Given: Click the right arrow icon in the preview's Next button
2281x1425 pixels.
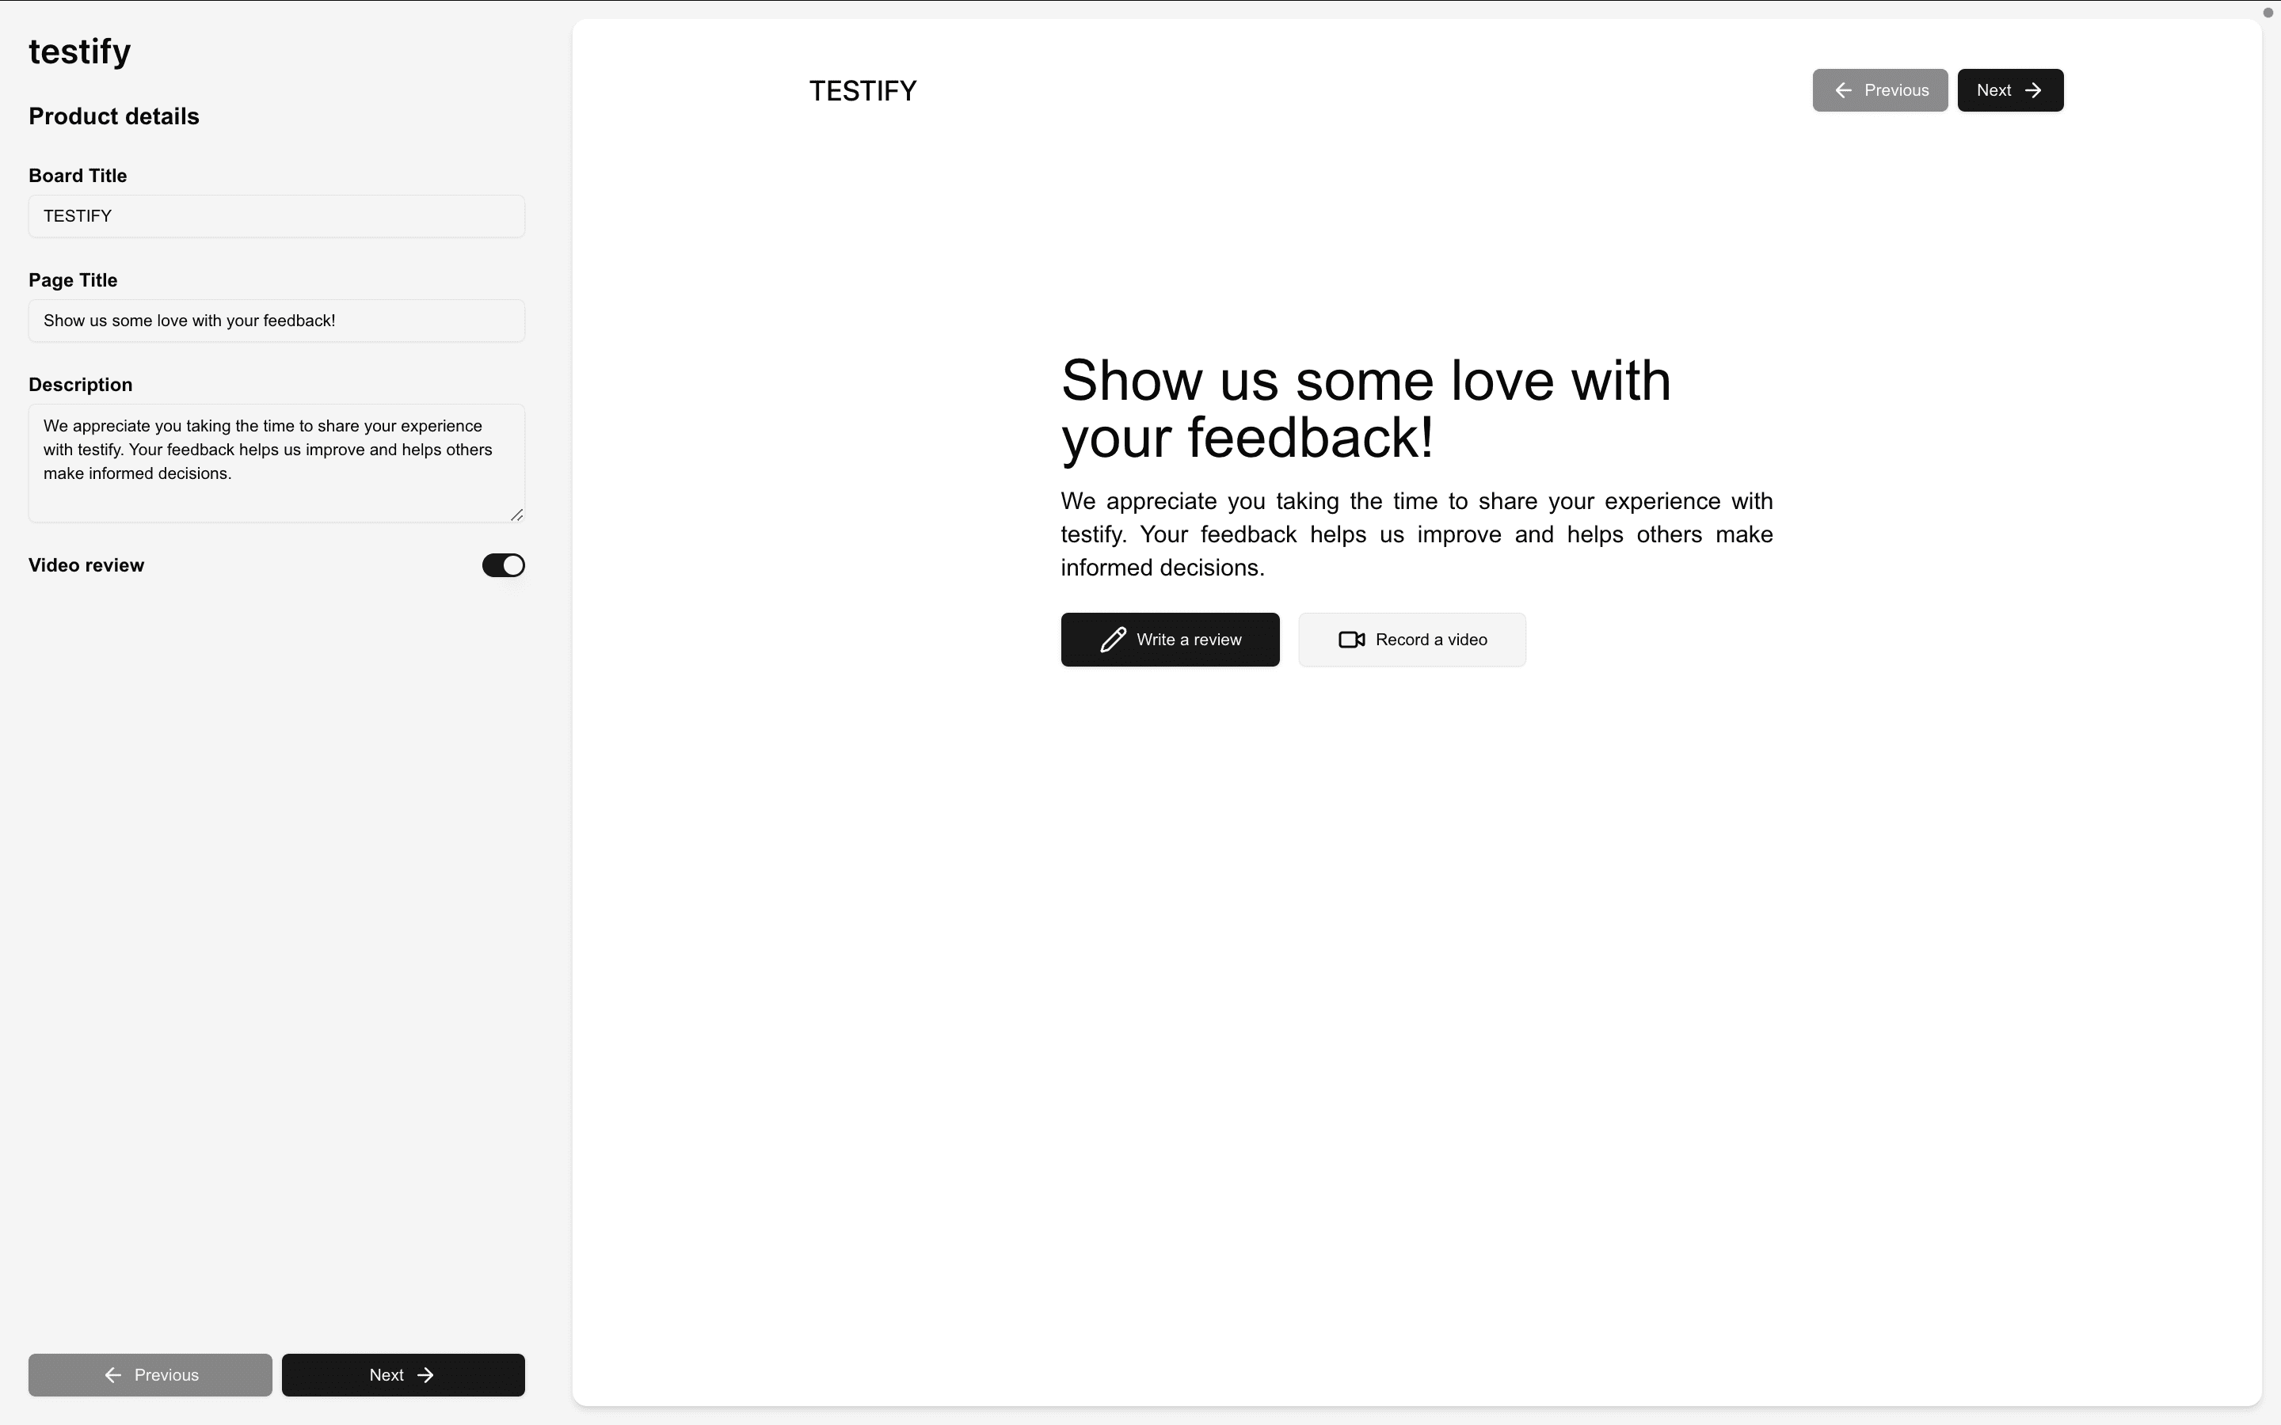Looking at the screenshot, I should tap(2033, 89).
